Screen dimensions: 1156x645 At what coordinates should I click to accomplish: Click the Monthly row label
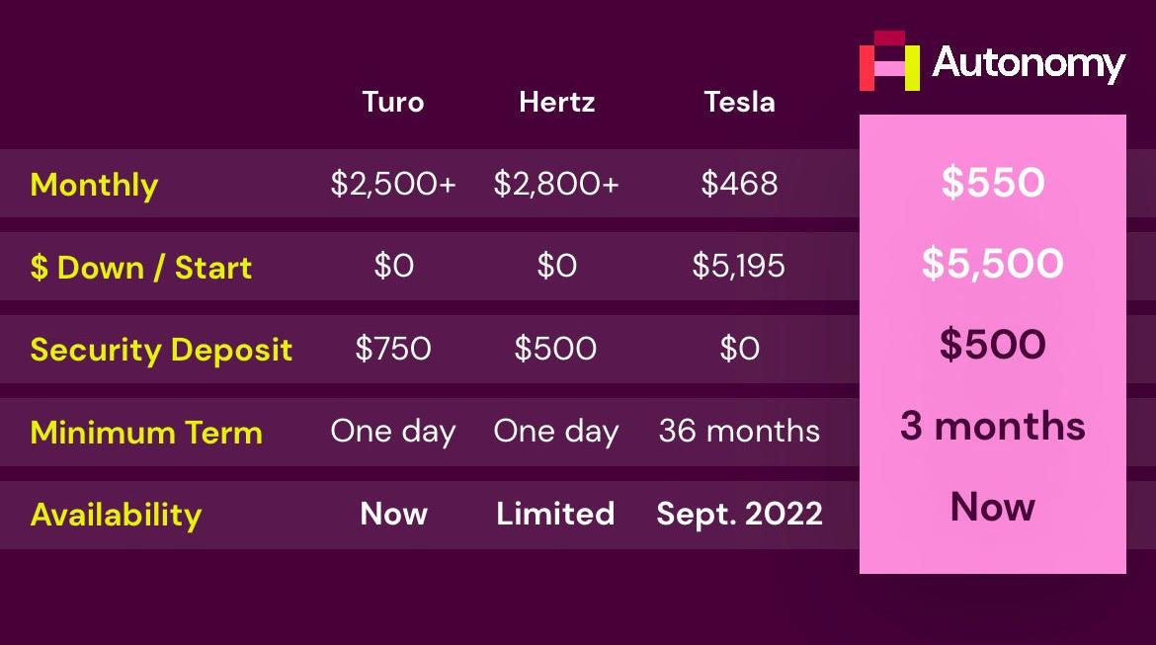tap(94, 185)
